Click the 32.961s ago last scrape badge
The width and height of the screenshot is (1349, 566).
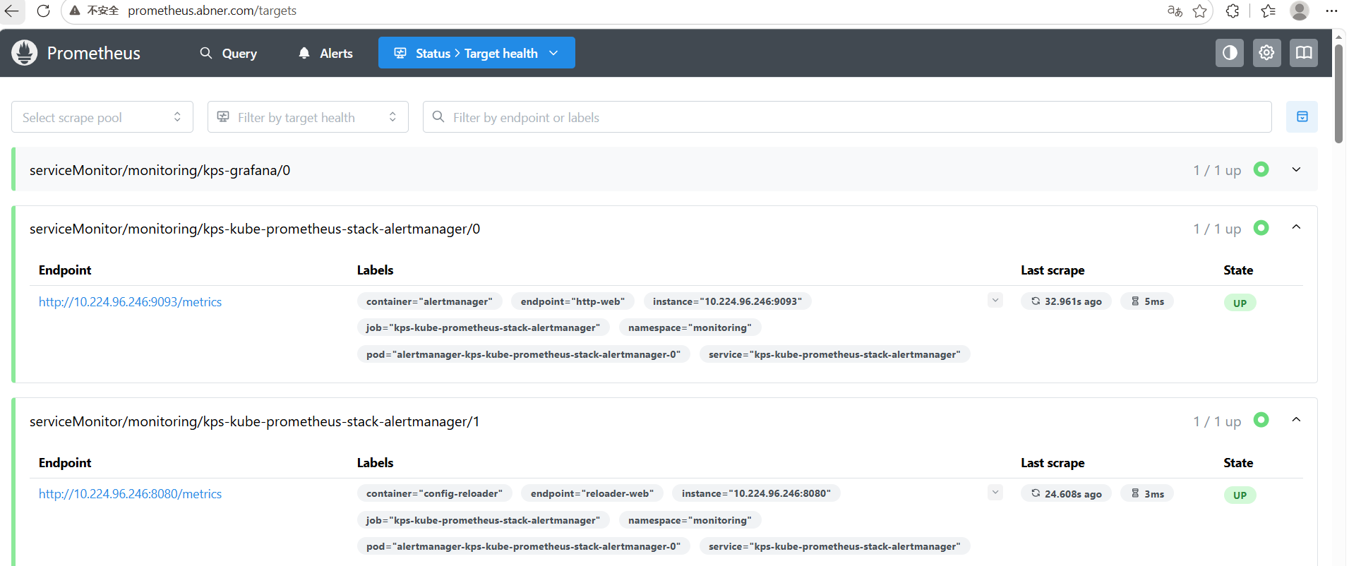(1066, 301)
